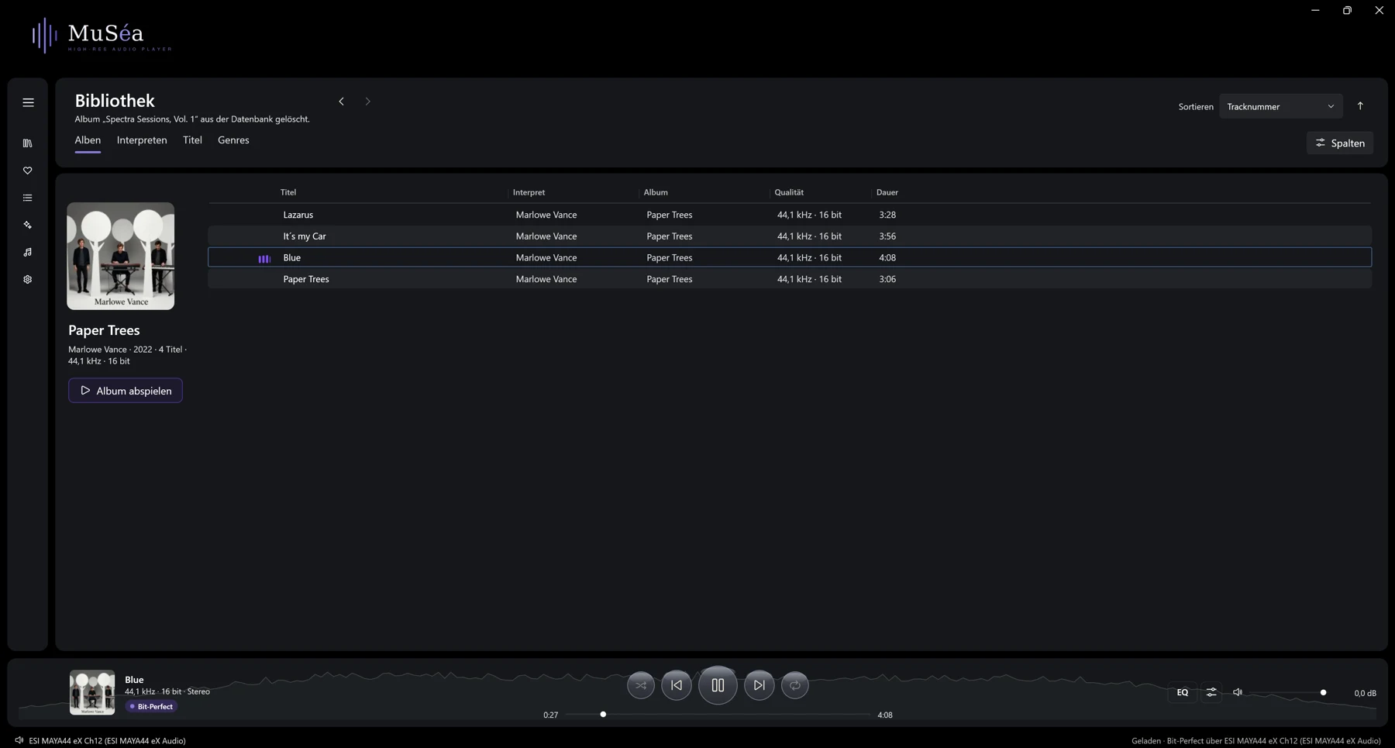Reverse sort order with the up arrow
Screen dimensions: 1395x748
click(1360, 106)
